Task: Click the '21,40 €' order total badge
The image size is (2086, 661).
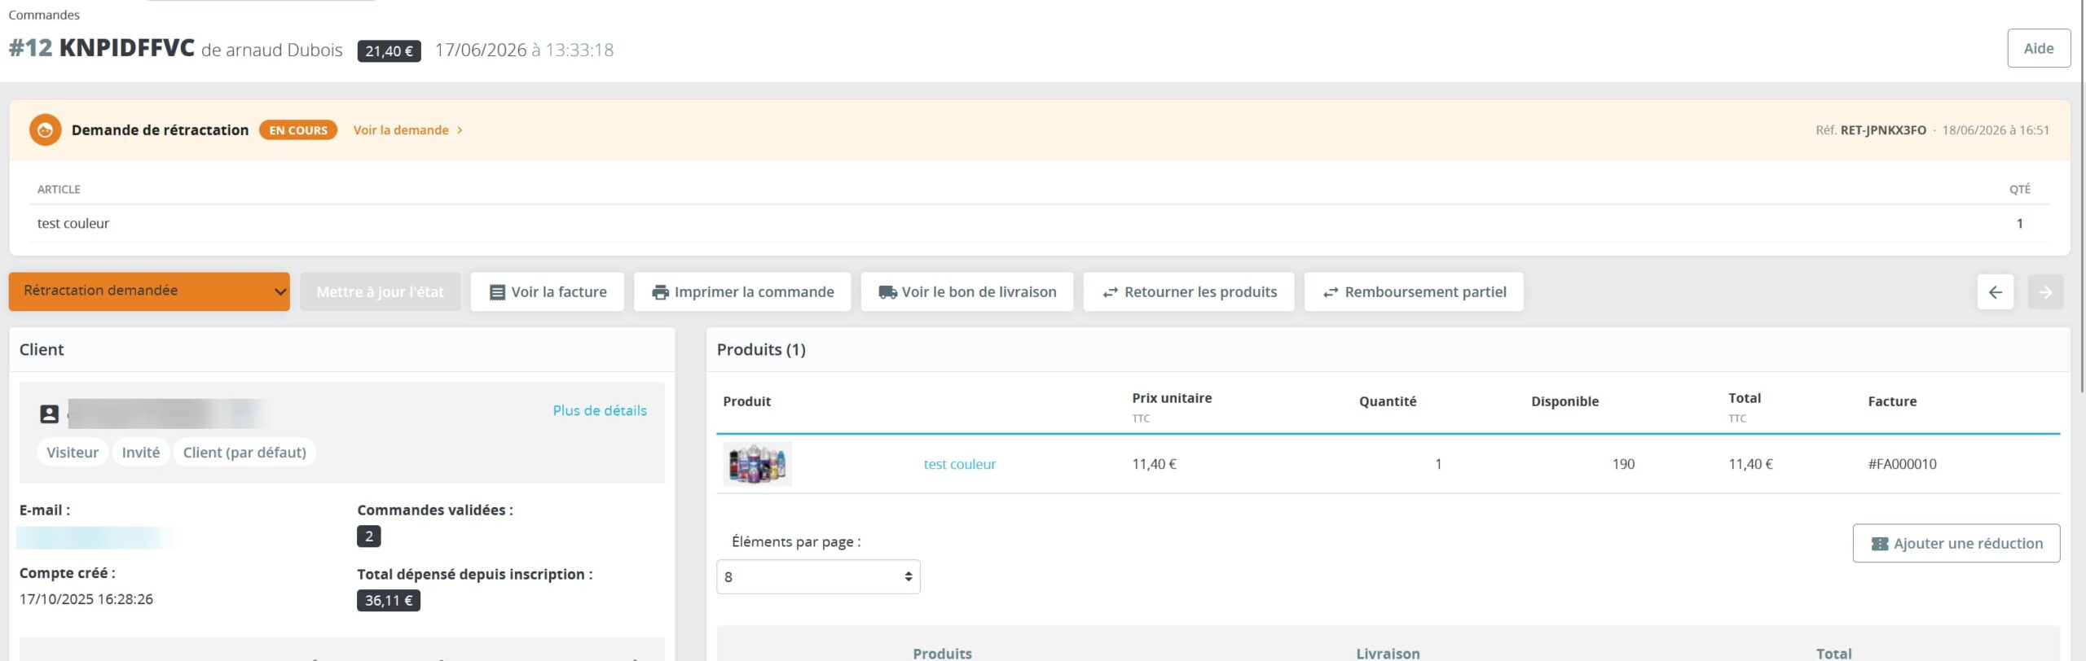Action: (389, 50)
